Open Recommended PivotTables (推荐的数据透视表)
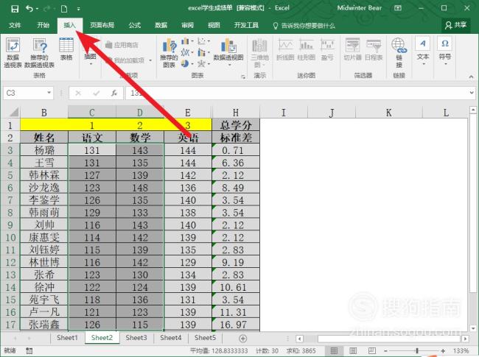This screenshot has height=357, width=479. pyautogui.click(x=39, y=52)
